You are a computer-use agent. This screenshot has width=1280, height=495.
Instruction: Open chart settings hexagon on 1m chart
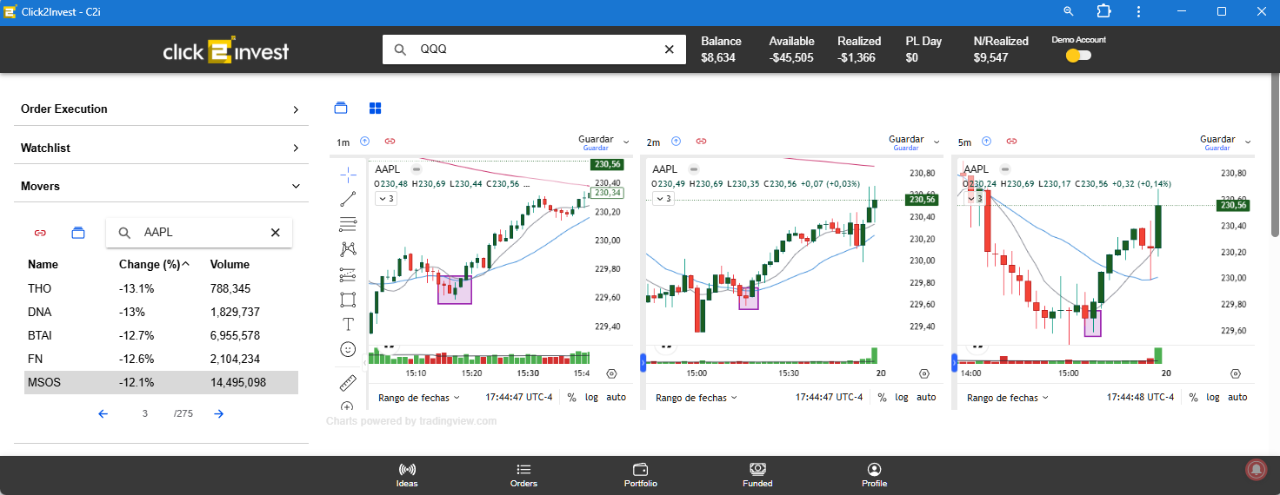tap(611, 373)
